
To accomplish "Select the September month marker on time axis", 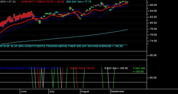I will [x=117, y=91].
